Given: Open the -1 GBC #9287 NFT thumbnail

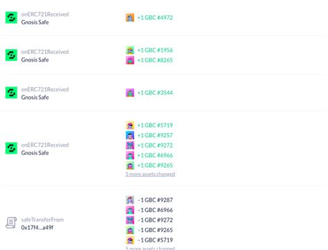Looking at the screenshot, I should point(130,200).
